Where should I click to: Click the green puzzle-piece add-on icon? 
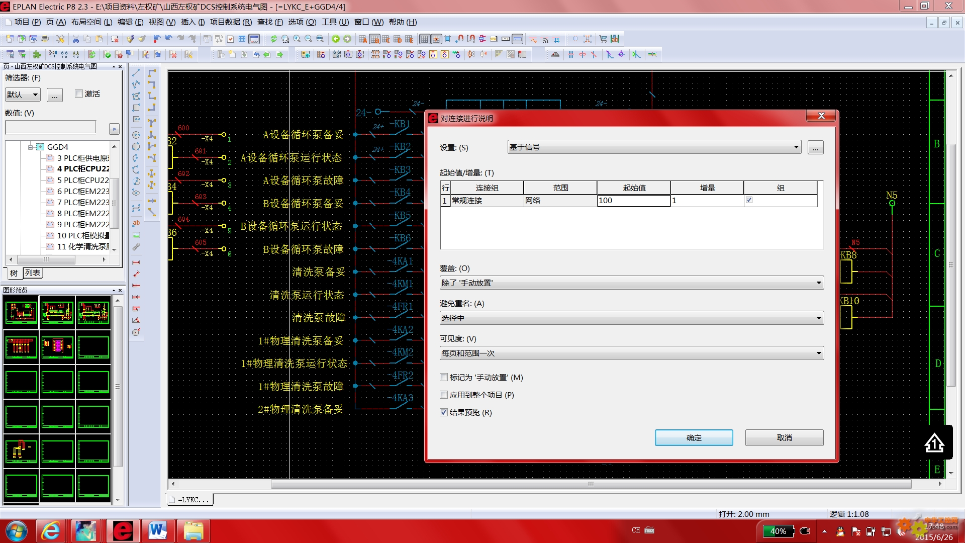coord(37,54)
